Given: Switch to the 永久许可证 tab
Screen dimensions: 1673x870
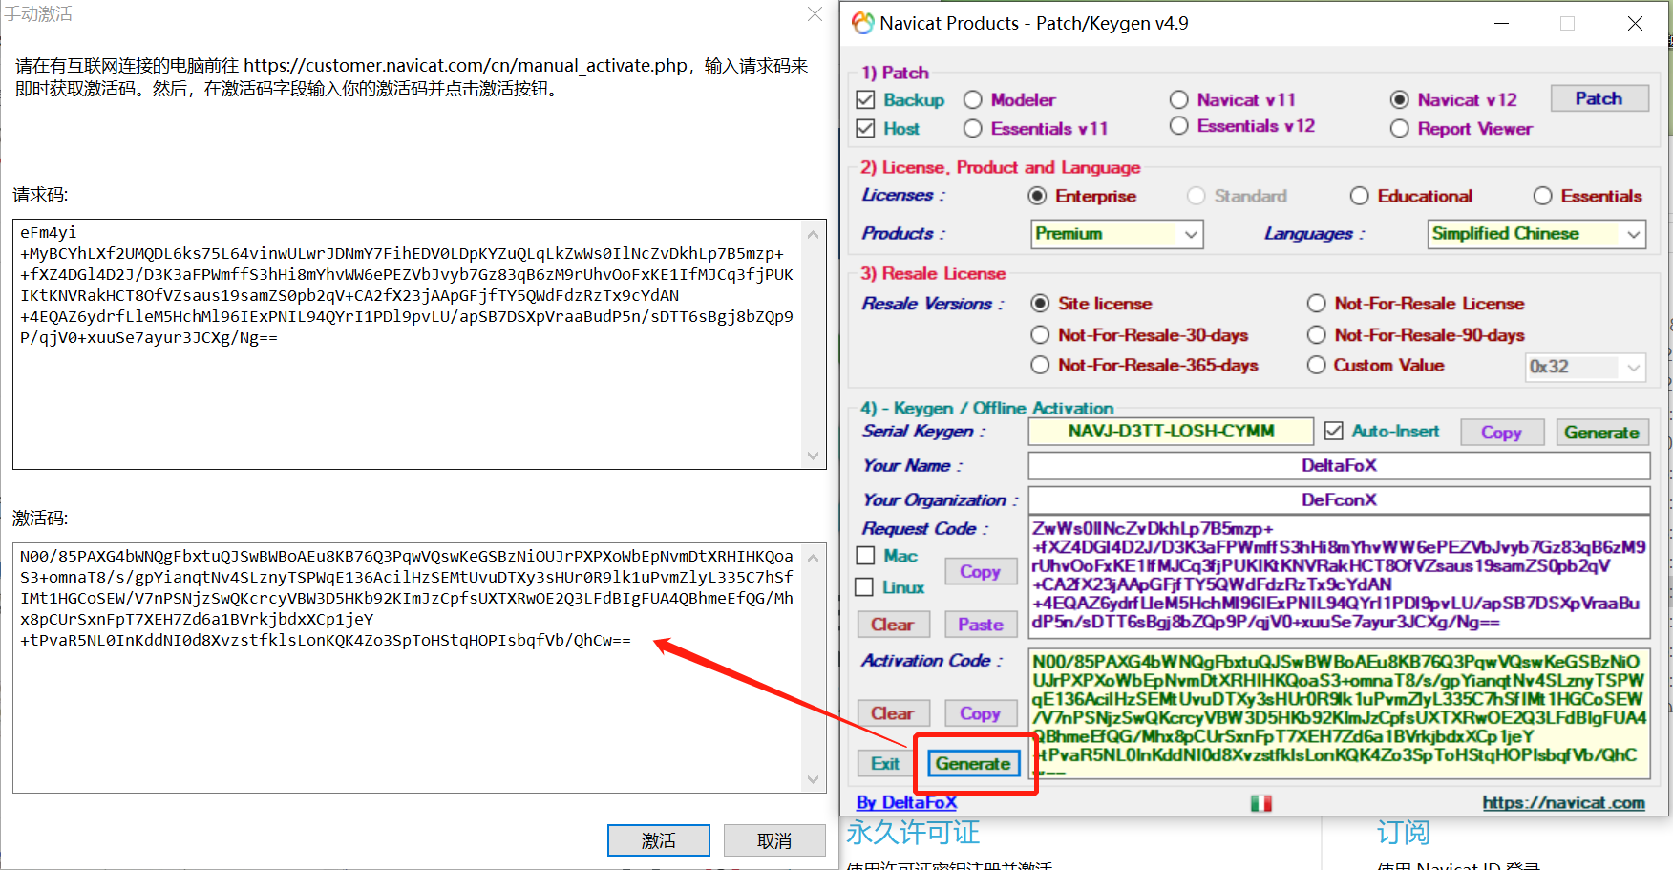Looking at the screenshot, I should click(913, 833).
